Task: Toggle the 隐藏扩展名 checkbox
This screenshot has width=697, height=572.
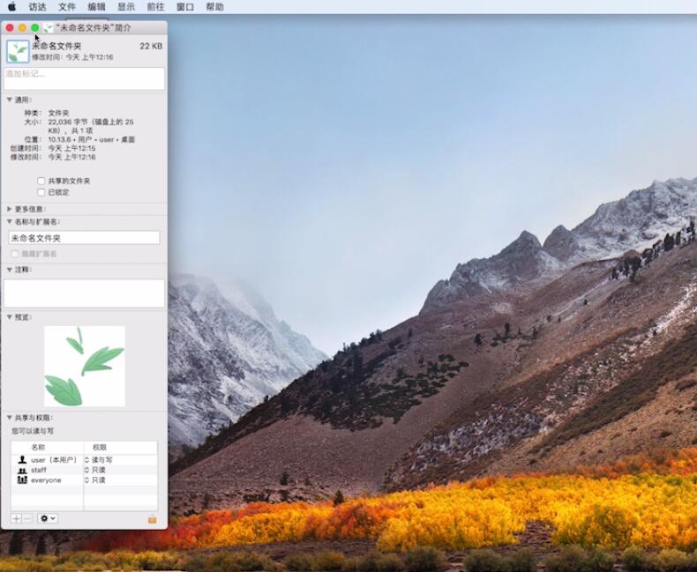Action: [15, 254]
